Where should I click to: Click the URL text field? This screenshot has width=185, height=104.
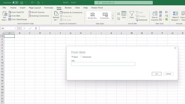pyautogui.click(x=103, y=64)
